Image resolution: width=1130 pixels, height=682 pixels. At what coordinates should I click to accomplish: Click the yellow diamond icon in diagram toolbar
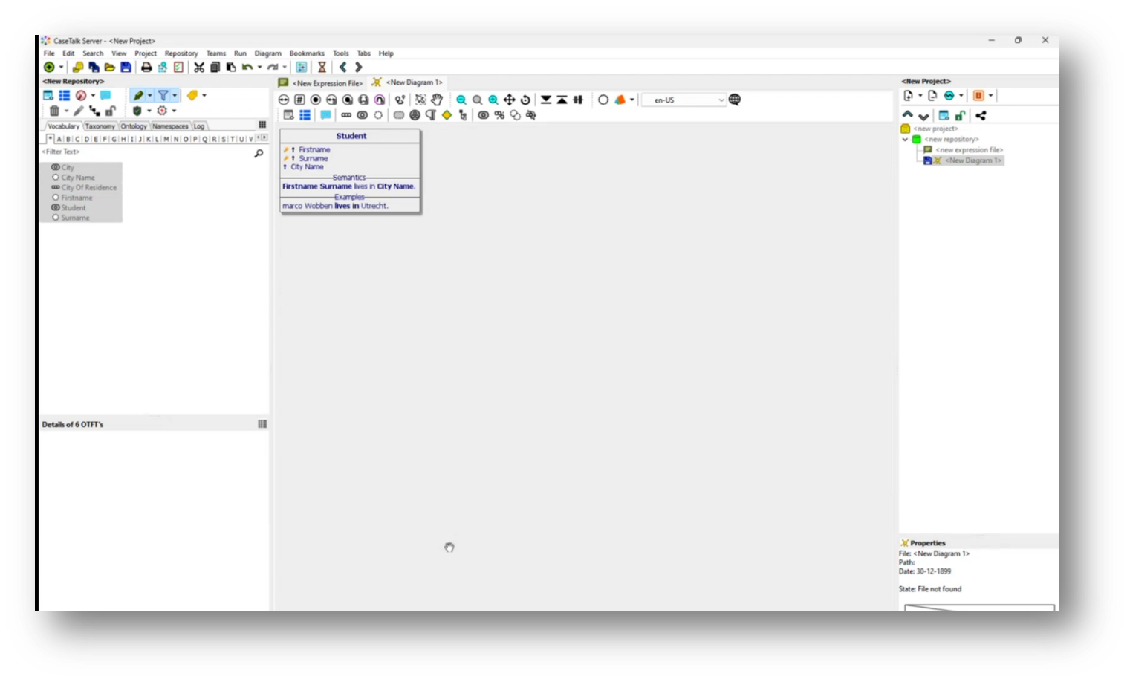pos(447,115)
